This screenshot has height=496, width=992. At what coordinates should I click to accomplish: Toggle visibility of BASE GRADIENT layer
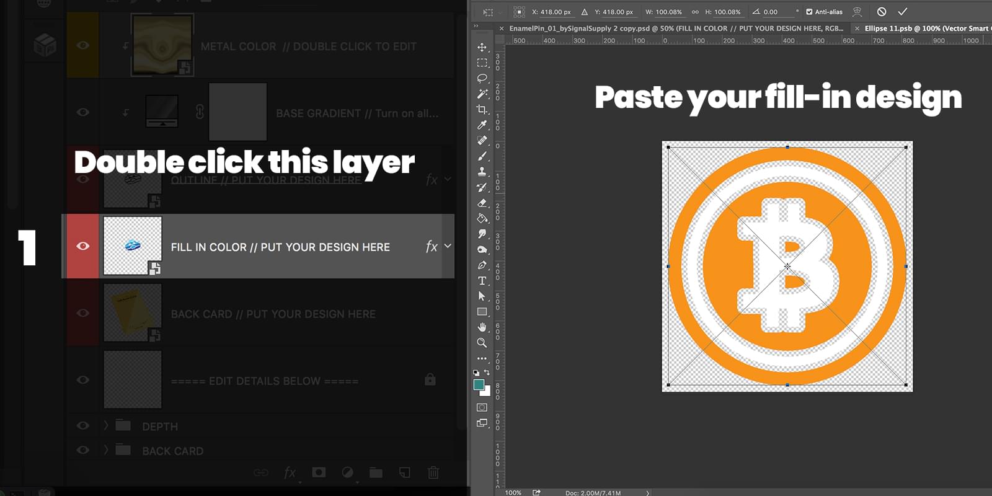[x=82, y=112]
